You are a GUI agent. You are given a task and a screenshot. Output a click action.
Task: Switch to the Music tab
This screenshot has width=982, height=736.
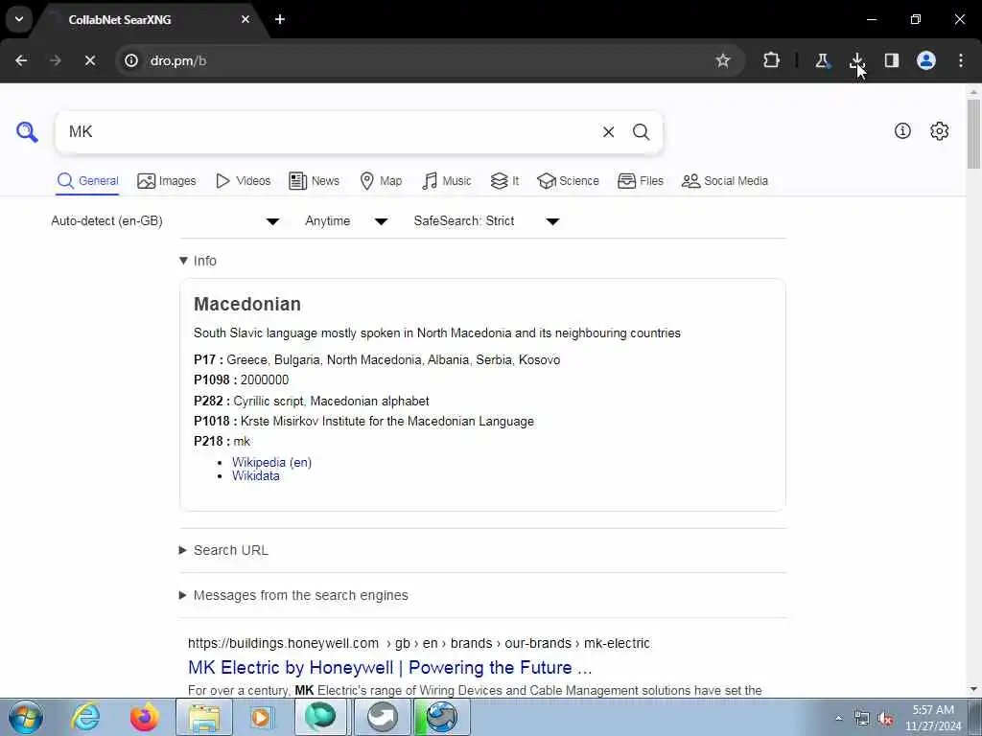(x=447, y=181)
